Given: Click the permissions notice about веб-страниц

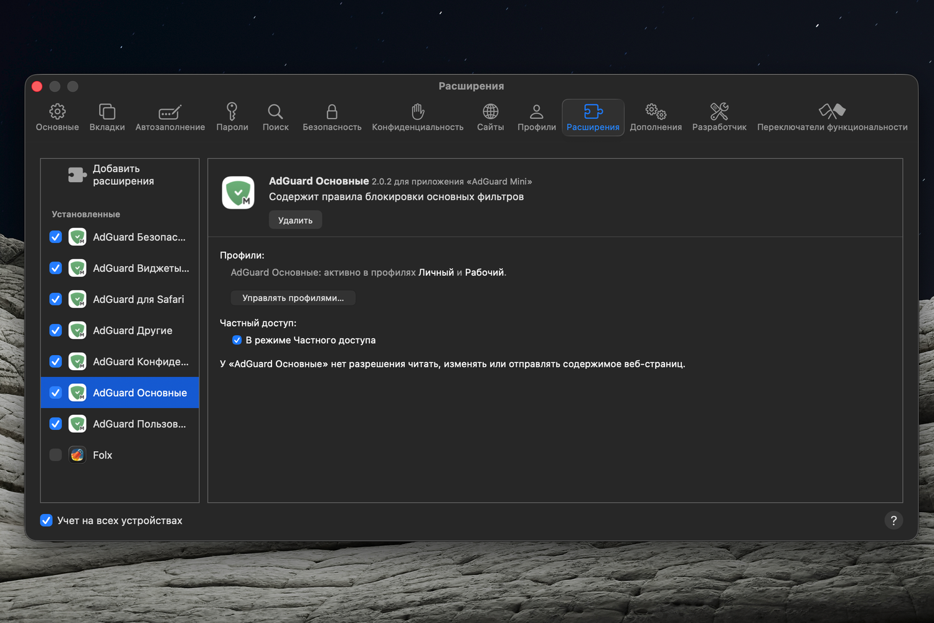Looking at the screenshot, I should pyautogui.click(x=453, y=364).
